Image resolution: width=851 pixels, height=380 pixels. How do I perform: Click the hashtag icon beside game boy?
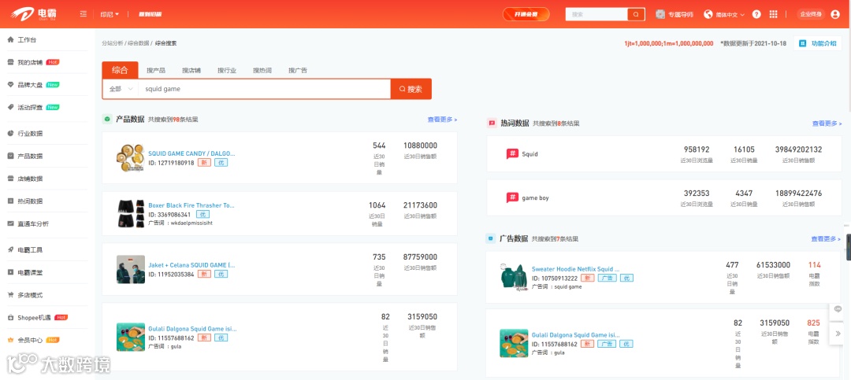pyautogui.click(x=512, y=197)
